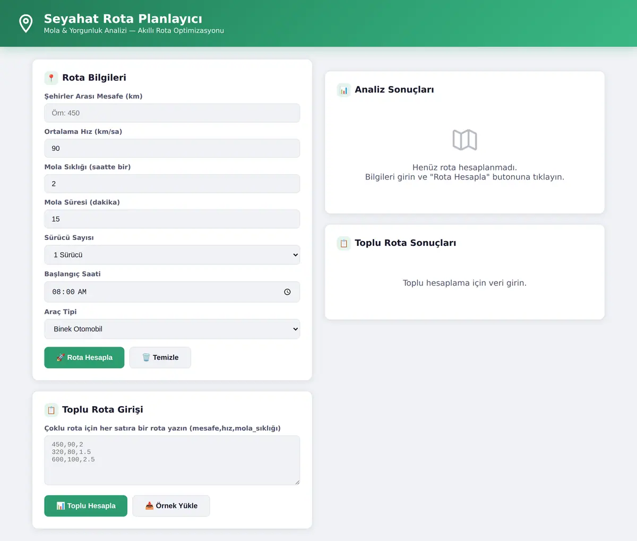
Task: Click the Mola Sıklığı (saatte bir) label
Action: 88,167
